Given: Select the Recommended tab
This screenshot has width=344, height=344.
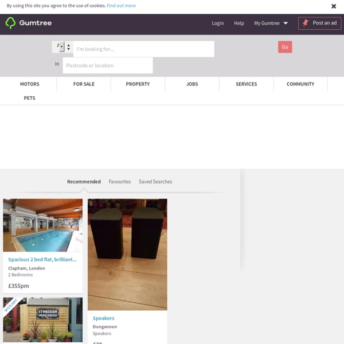Looking at the screenshot, I should [84, 182].
